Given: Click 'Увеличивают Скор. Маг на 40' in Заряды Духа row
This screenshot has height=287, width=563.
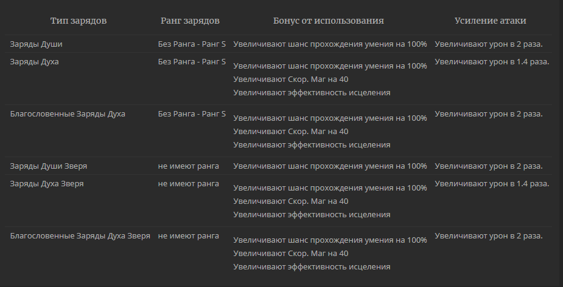Looking at the screenshot, I should [291, 79].
